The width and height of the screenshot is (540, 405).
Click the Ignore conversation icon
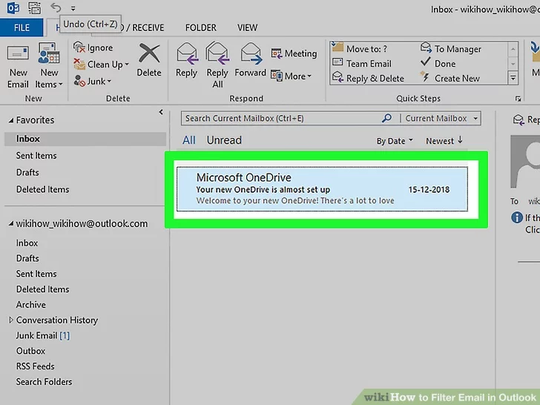pyautogui.click(x=79, y=47)
